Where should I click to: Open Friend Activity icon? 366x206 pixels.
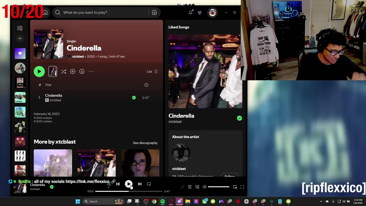(x=200, y=12)
